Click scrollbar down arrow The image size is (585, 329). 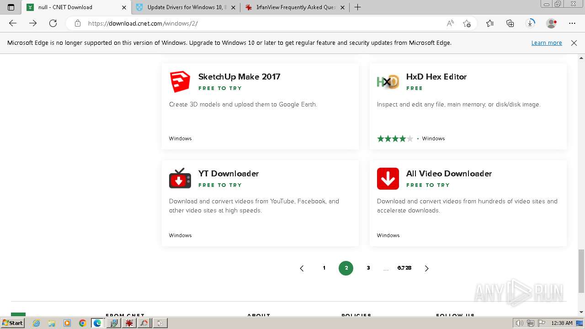click(581, 312)
